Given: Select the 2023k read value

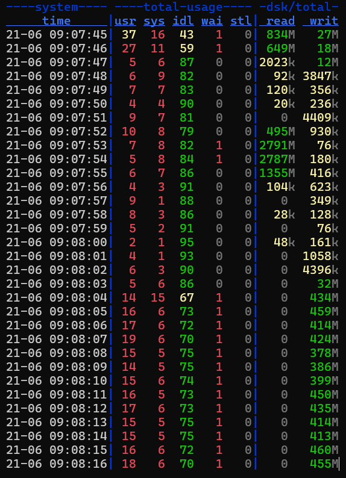Looking at the screenshot, I should click(277, 62).
